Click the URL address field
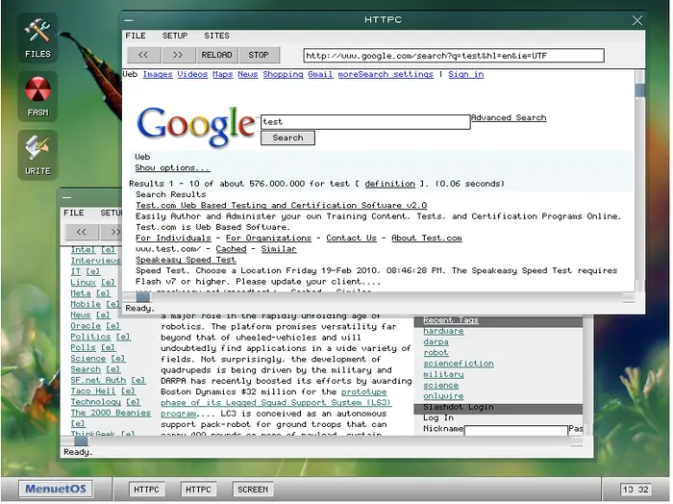The image size is (673, 504). click(x=454, y=56)
